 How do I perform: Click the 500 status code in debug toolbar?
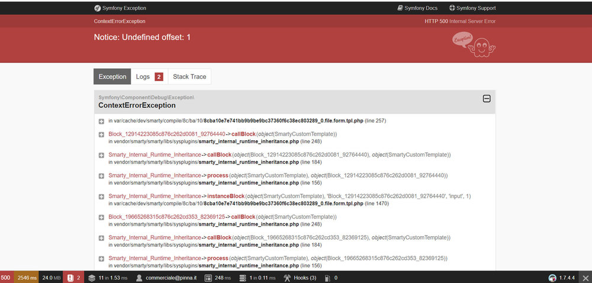coord(6,278)
